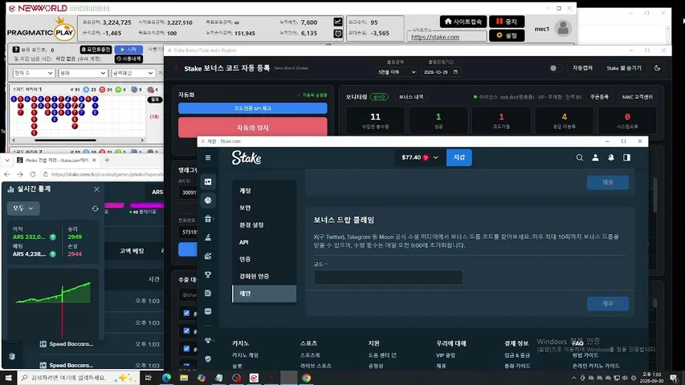685x385 pixels.
Task: Uncheck the second channel checkbox in extraction list
Action: tap(186, 331)
